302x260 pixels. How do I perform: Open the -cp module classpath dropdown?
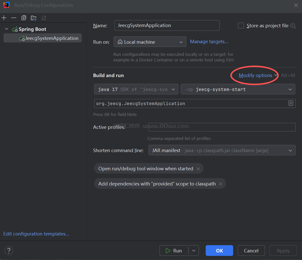click(x=238, y=89)
